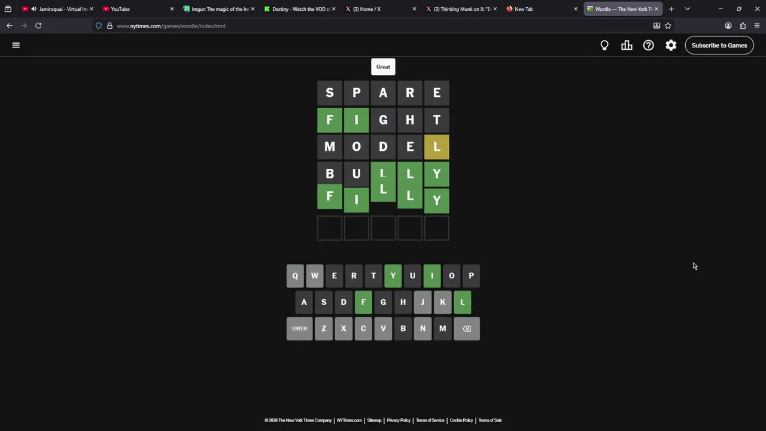Open the Cookie Policy footer link
766x431 pixels.
point(461,420)
